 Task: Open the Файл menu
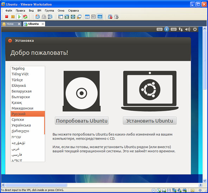[x=9, y=11]
